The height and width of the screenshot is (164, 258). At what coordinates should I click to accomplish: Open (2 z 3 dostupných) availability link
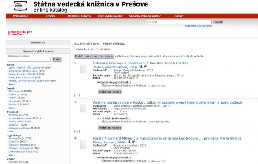coord(158,122)
